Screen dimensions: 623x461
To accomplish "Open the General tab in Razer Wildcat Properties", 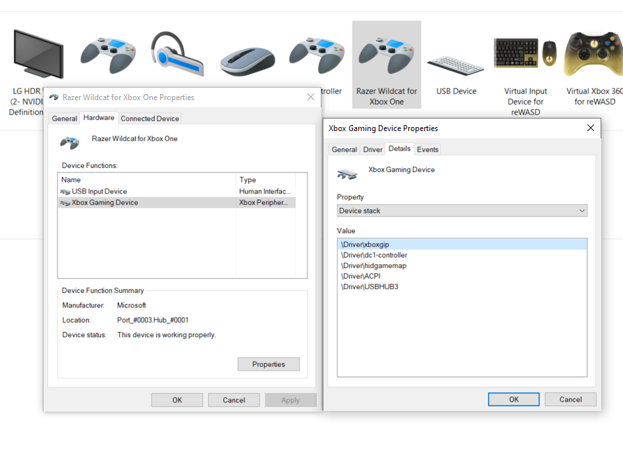I will 65,119.
